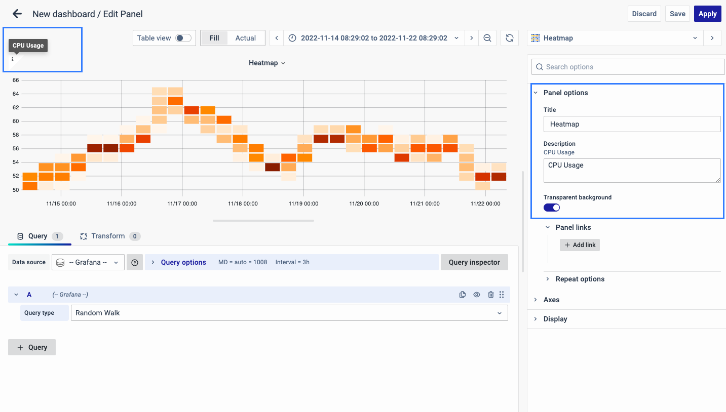Hide query A with the eye icon
The height and width of the screenshot is (412, 726).
click(477, 295)
